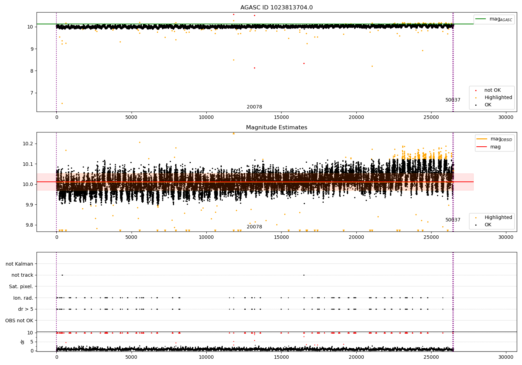Click y-tick '9.8' on Magnitude Estimates plot
The width and height of the screenshot is (522, 365).
point(30,225)
